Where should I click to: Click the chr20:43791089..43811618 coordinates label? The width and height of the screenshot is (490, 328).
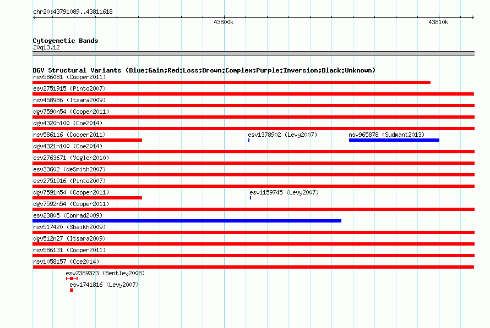coord(73,12)
